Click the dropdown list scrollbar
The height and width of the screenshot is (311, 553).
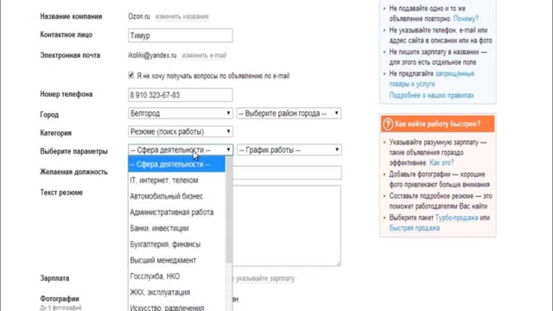pos(229,216)
